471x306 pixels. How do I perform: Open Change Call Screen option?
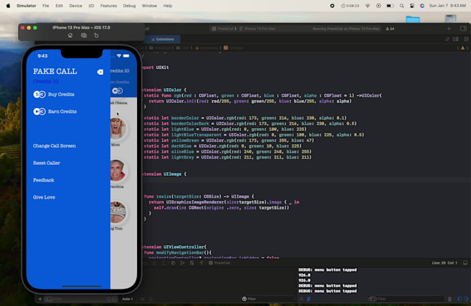click(54, 145)
